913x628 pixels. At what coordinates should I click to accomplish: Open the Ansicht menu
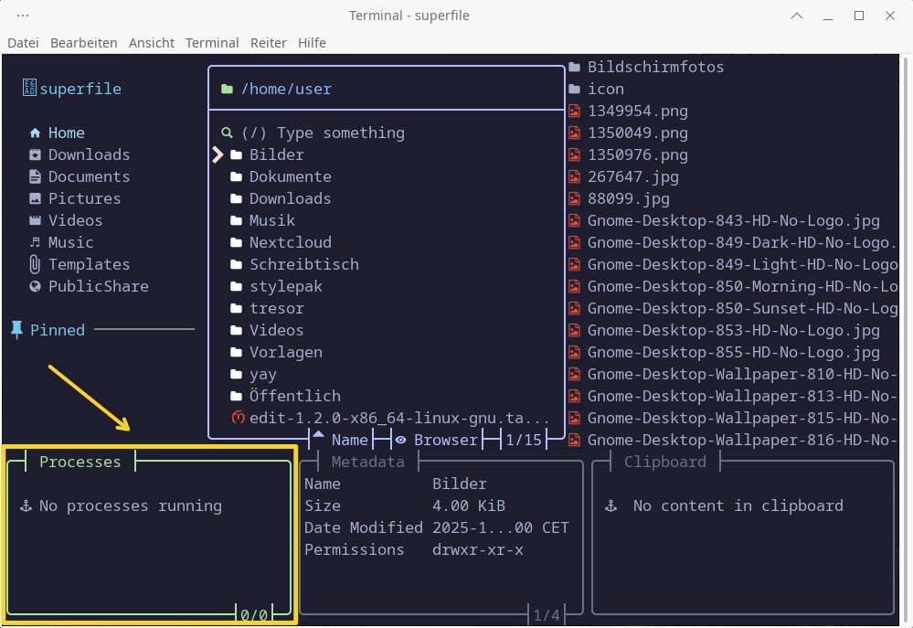(152, 43)
